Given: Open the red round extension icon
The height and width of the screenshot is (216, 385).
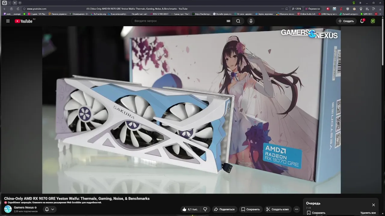Looking at the screenshot, I should click(328, 9).
